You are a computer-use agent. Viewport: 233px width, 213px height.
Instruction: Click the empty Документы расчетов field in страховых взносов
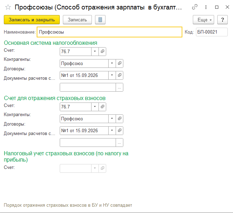[x=88, y=142]
